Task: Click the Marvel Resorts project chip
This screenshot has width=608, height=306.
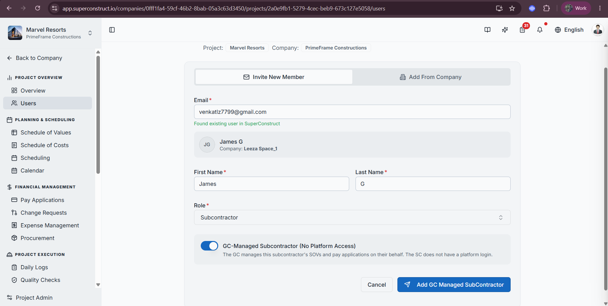Action: tap(247, 48)
